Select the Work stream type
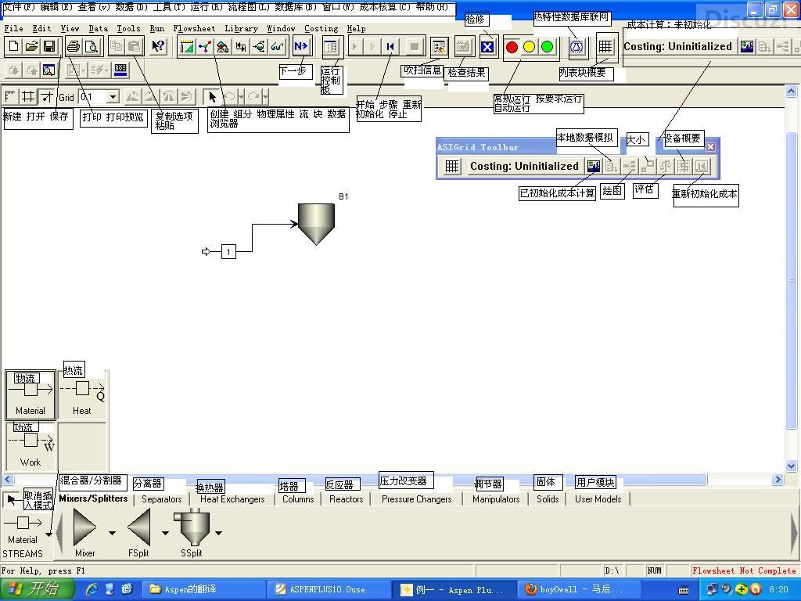The height and width of the screenshot is (601, 801). click(31, 448)
